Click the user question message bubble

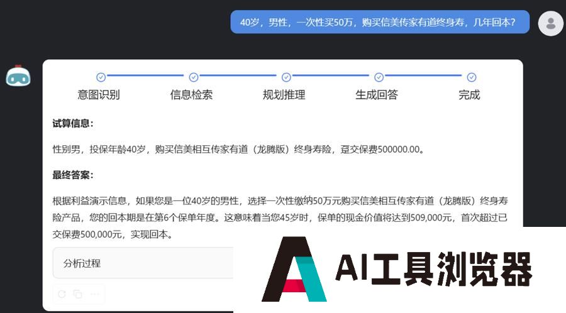tap(380, 22)
